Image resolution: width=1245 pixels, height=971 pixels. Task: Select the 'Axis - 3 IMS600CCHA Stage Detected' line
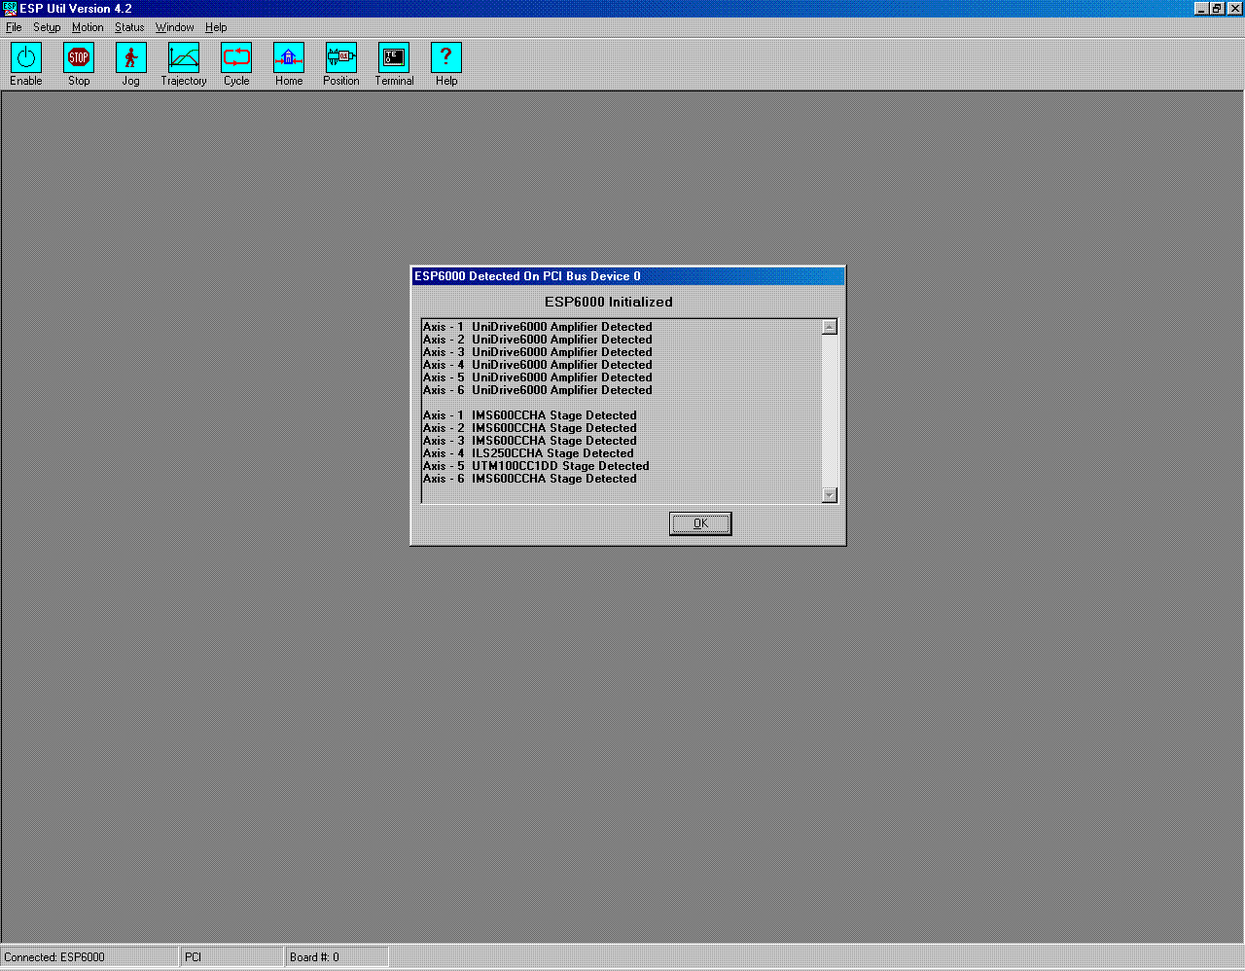[x=530, y=441]
